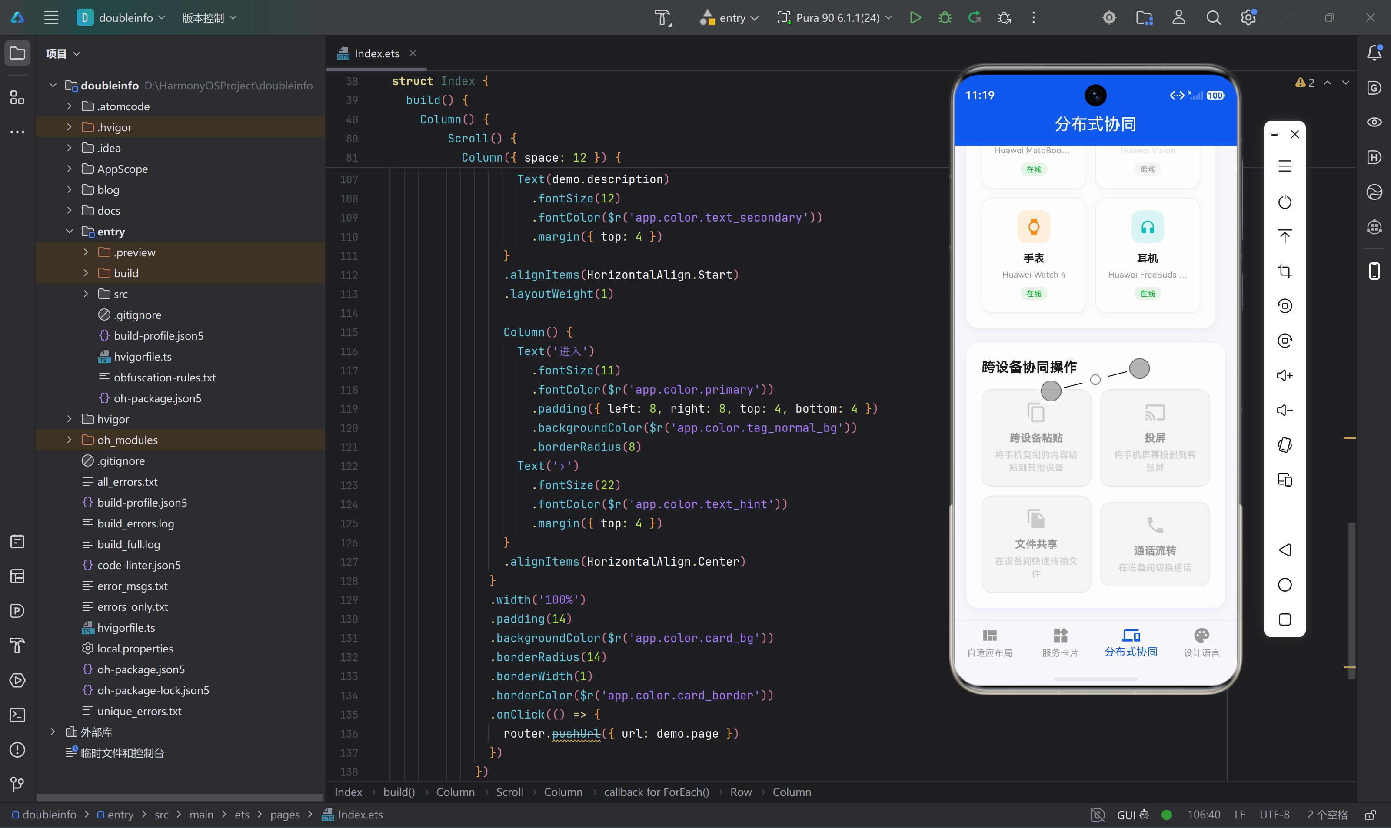This screenshot has width=1391, height=828.
Task: Toggle the read-only lock icon in the status bar
Action: click(x=1370, y=815)
